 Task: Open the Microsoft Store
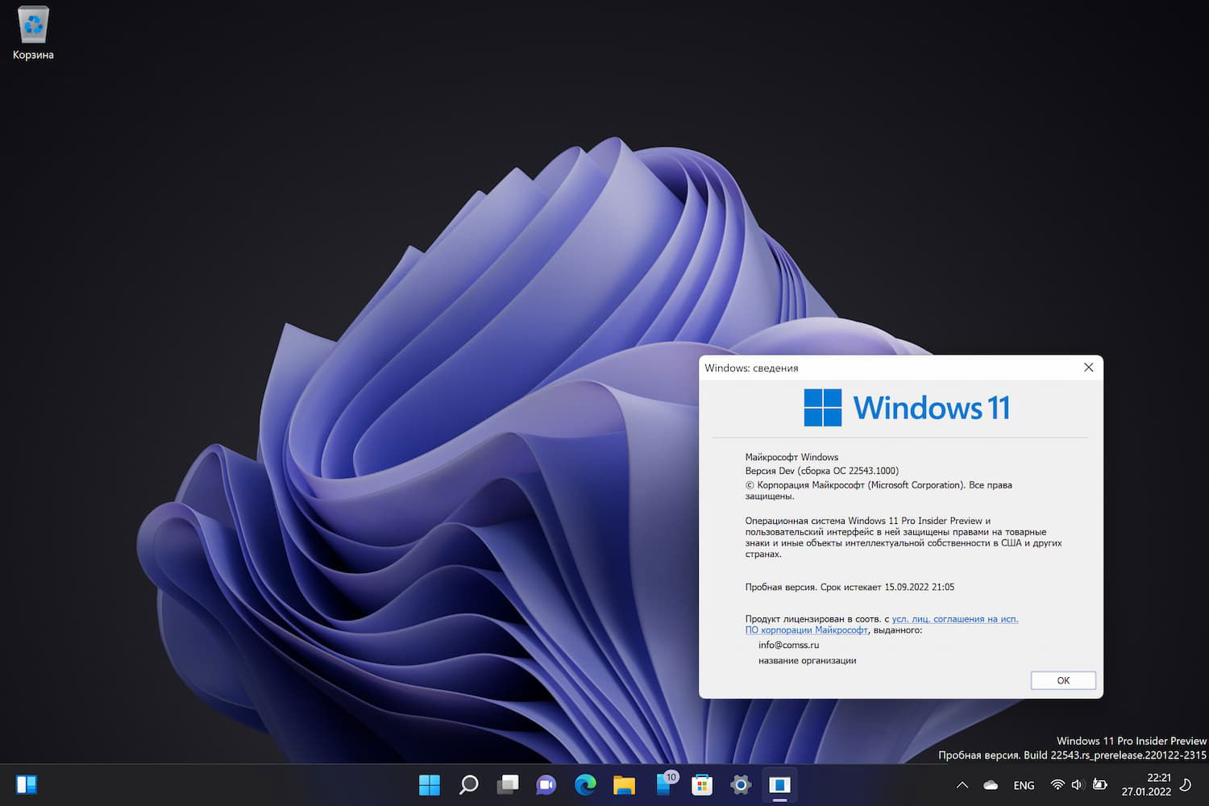click(x=702, y=784)
